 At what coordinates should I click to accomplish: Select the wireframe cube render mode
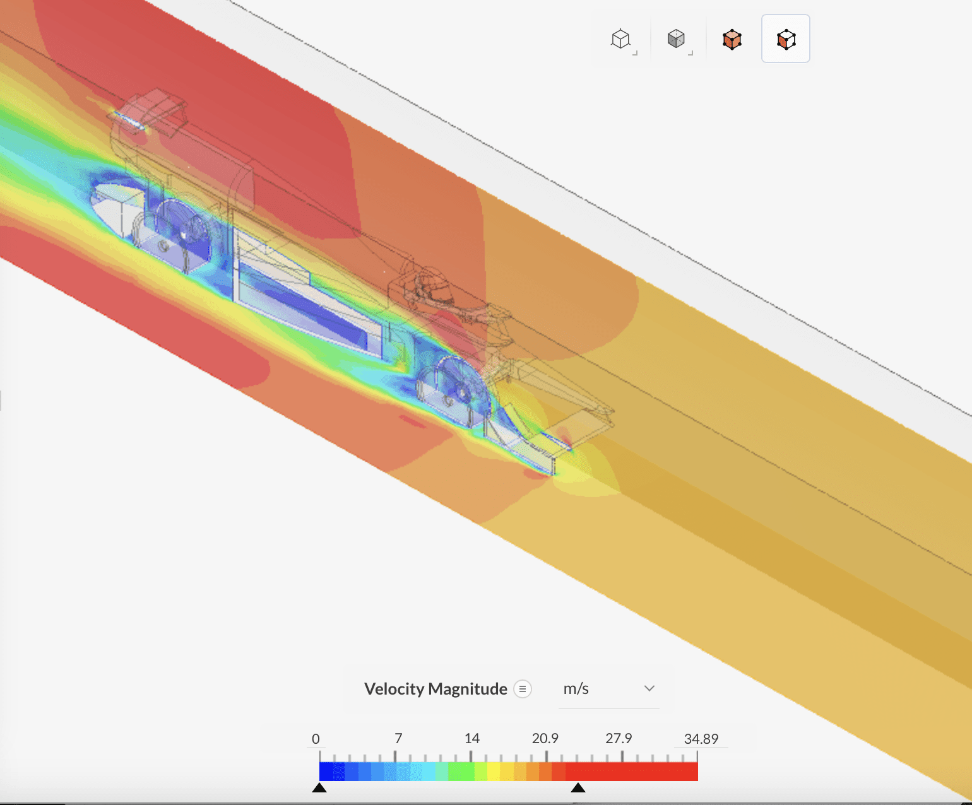[621, 39]
